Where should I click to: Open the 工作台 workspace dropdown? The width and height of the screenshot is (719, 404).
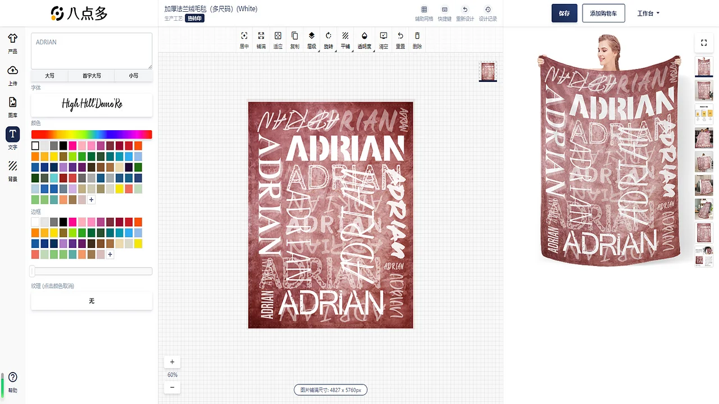649,13
